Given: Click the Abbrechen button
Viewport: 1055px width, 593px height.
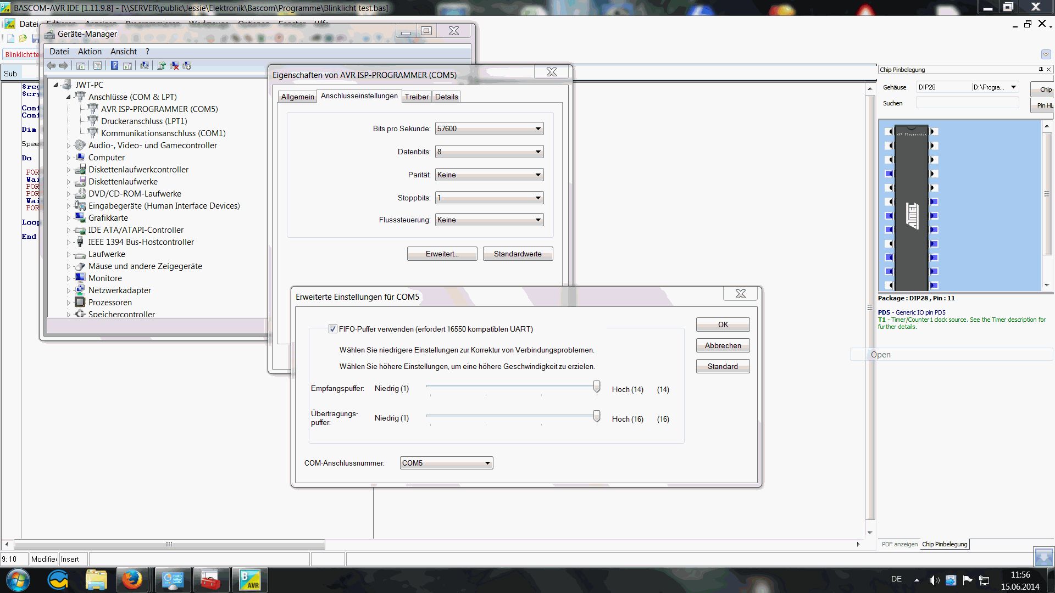Looking at the screenshot, I should pyautogui.click(x=723, y=346).
